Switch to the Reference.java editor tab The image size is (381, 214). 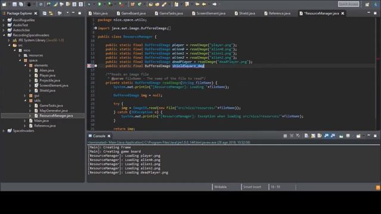[x=277, y=13]
